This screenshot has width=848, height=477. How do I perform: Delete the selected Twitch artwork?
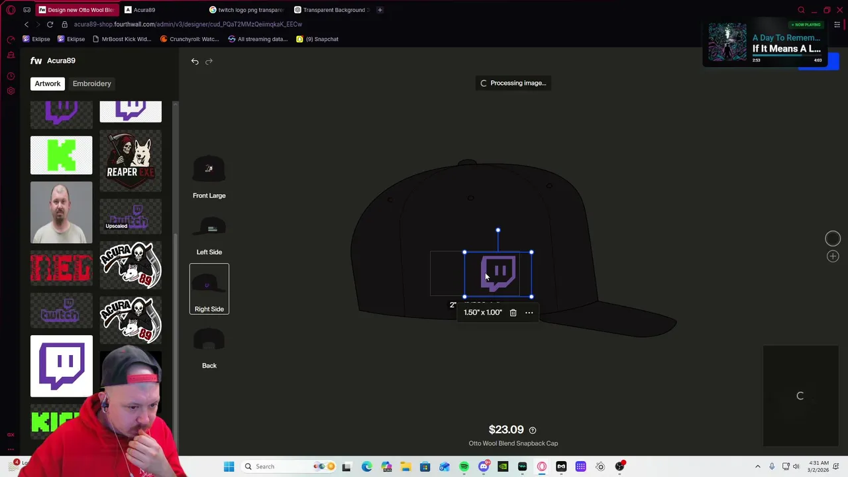513,313
